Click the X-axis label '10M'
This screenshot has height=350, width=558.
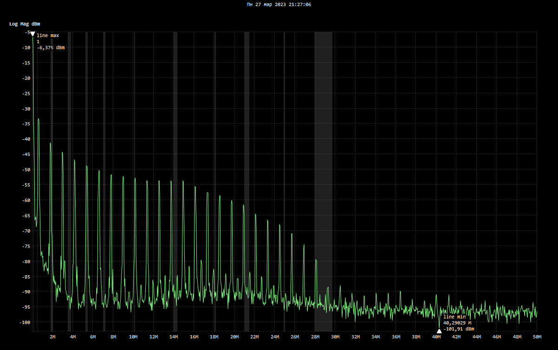tap(133, 337)
